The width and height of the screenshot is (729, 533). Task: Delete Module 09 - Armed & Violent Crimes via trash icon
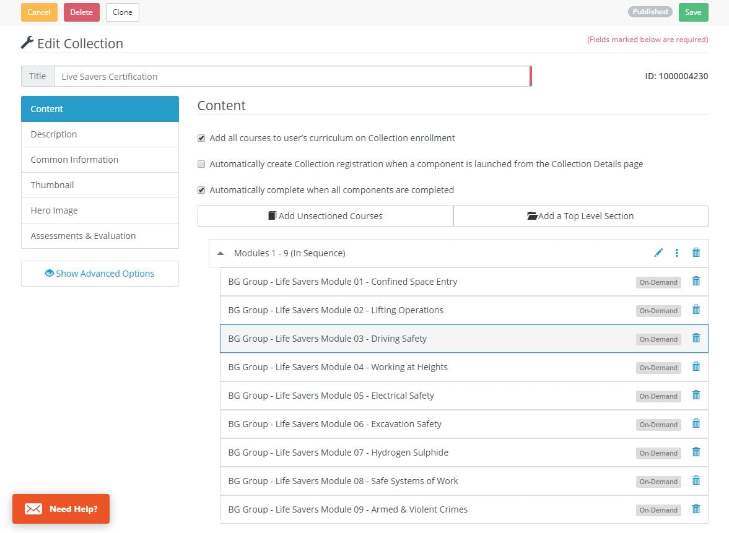[696, 509]
